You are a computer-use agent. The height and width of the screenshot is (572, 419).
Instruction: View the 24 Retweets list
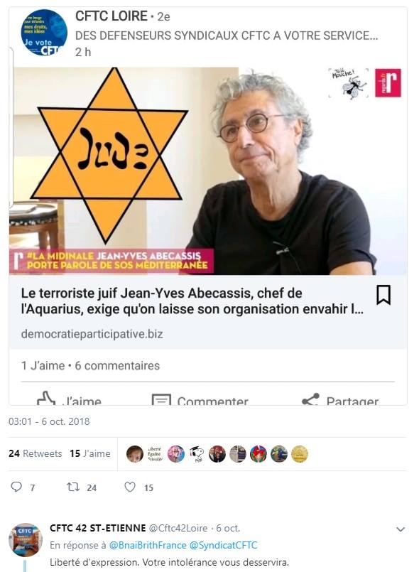pos(36,453)
